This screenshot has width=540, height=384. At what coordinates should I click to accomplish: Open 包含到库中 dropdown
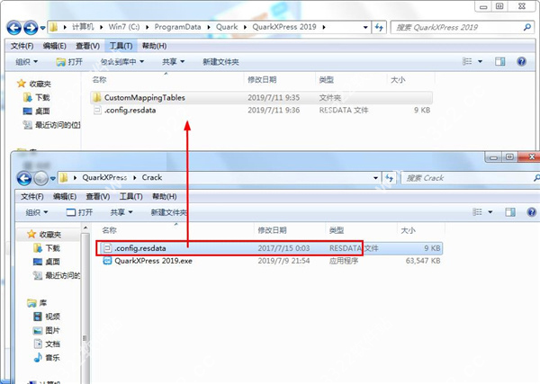pyautogui.click(x=121, y=62)
